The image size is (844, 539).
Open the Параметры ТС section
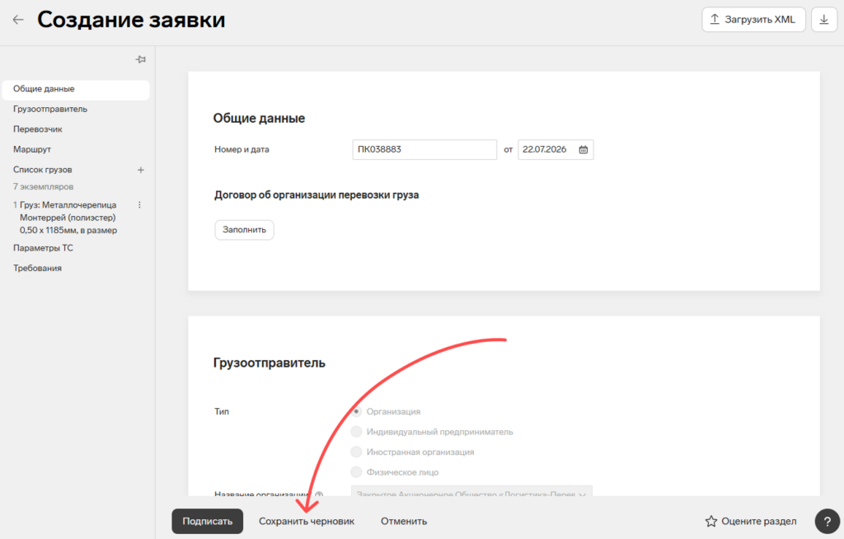click(x=43, y=248)
